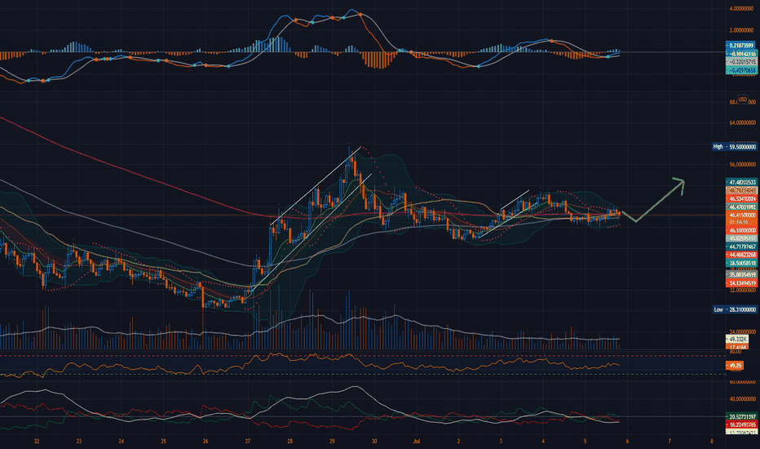
Task: Click date 27 on the time axis
Action: pos(248,442)
